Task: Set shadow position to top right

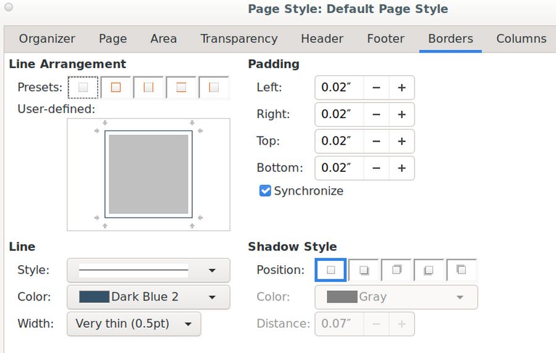Action: [x=397, y=270]
